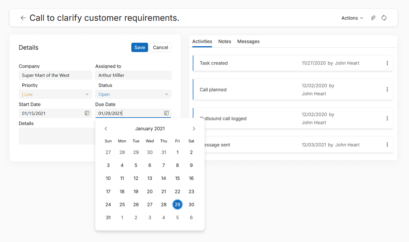Screen dimensions: 409x242
Task: Select January 30 in the calendar
Action: coord(191,205)
